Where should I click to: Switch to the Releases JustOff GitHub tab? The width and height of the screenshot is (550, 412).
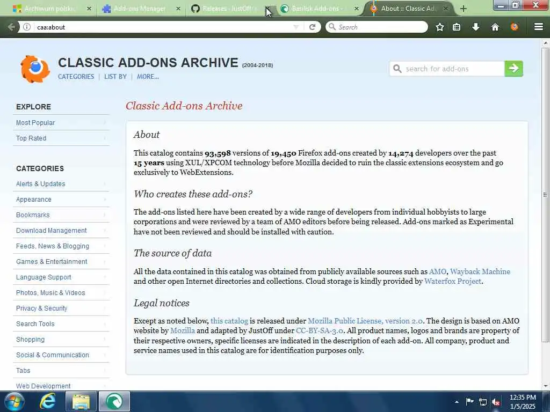pyautogui.click(x=227, y=9)
